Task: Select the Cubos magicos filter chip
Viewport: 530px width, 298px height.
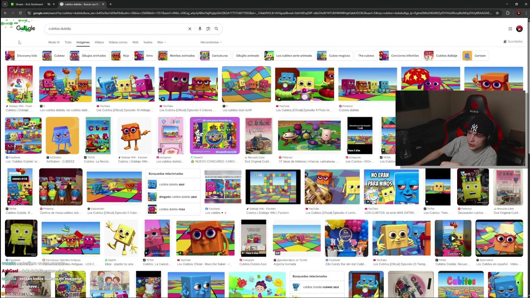Action: 334,55
